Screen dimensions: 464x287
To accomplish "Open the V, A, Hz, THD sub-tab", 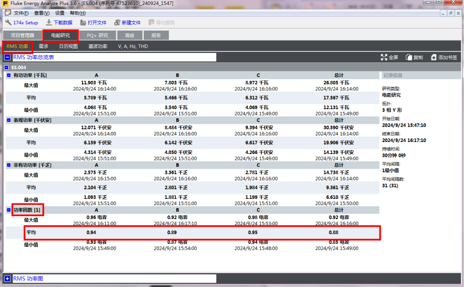I will click(x=133, y=46).
